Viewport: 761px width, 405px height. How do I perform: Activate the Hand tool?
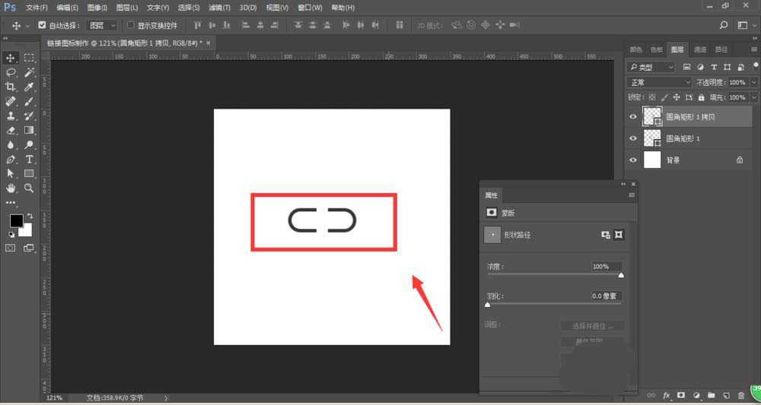pyautogui.click(x=11, y=188)
